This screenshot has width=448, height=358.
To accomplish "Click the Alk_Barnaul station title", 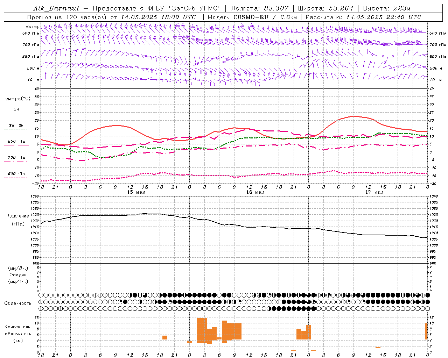I will click(x=56, y=8).
